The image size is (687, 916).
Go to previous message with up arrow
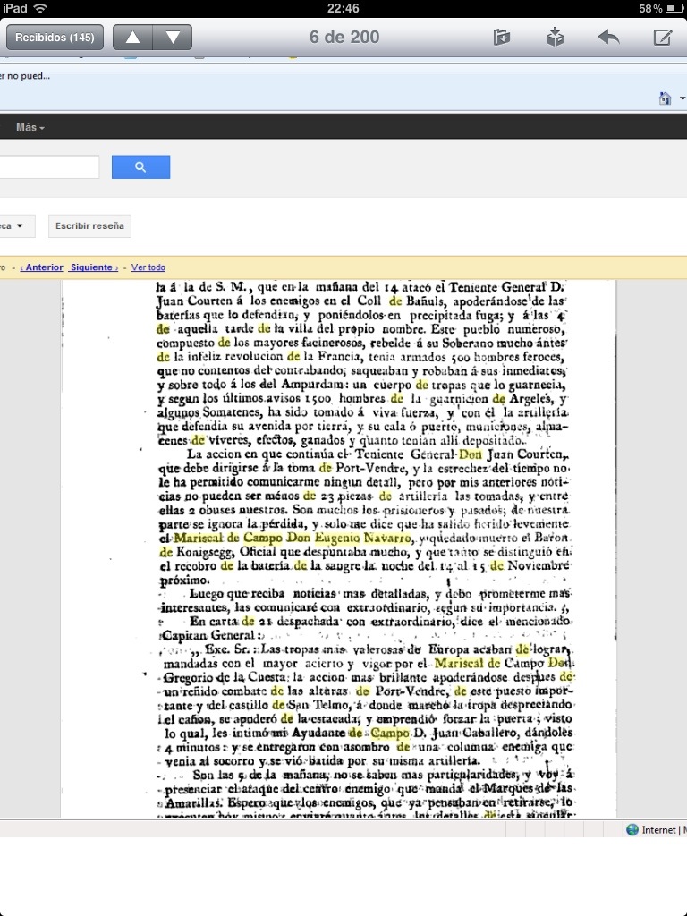[x=132, y=38]
